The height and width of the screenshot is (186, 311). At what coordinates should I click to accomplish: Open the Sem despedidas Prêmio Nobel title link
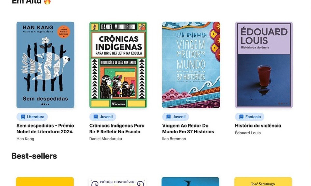45,129
